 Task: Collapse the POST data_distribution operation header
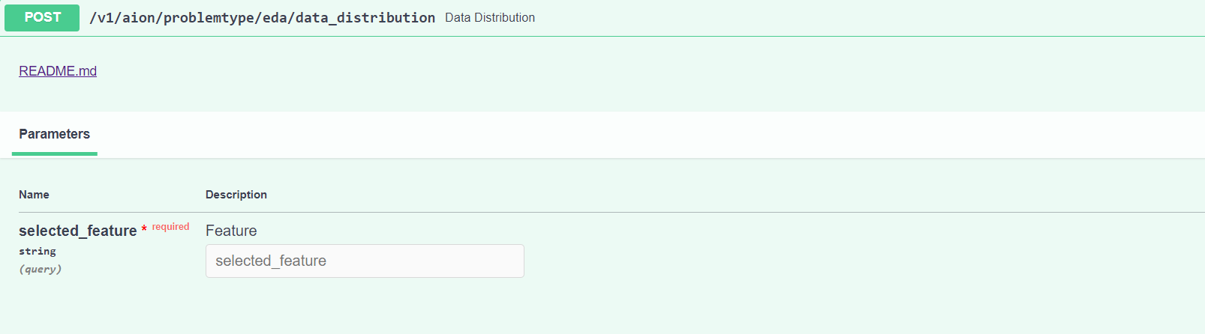[825, 17]
